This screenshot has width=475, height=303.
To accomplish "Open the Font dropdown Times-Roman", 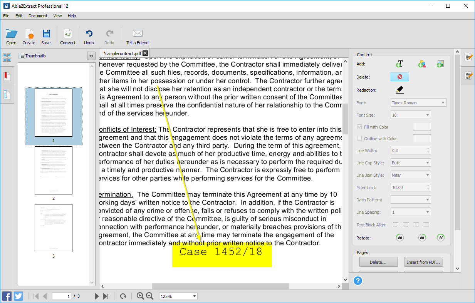I will [418, 103].
